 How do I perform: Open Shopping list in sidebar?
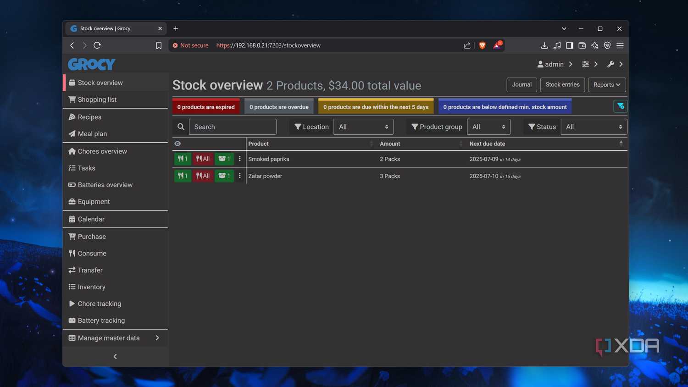click(115, 100)
